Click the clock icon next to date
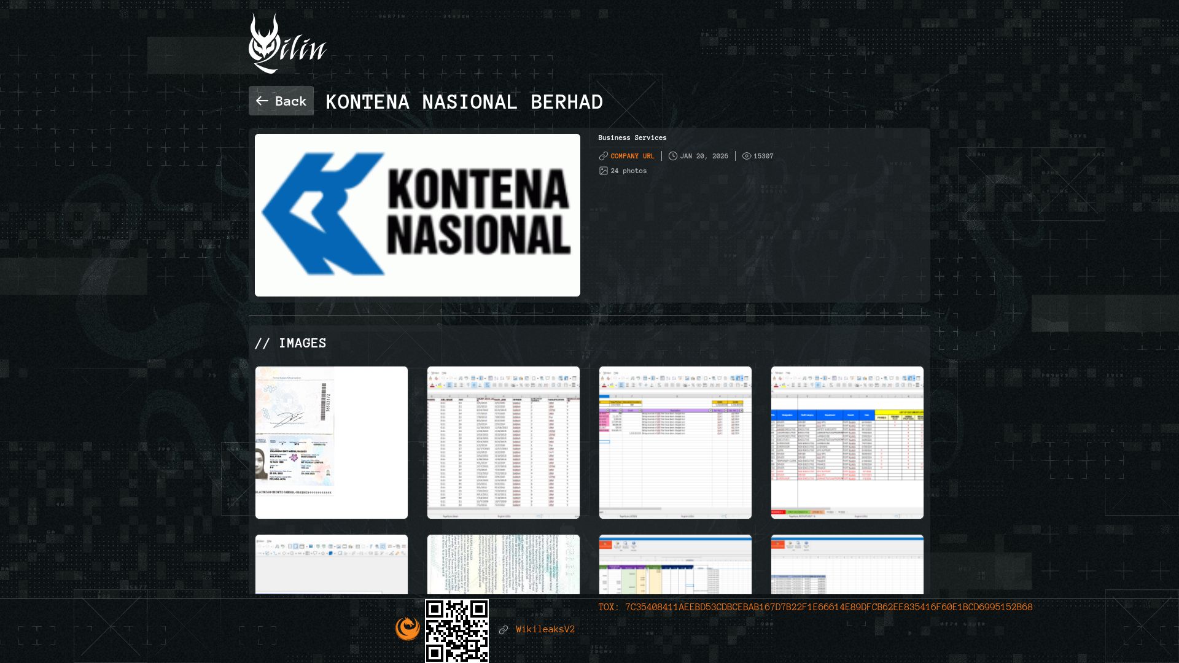The height and width of the screenshot is (663, 1179). pos(673,156)
